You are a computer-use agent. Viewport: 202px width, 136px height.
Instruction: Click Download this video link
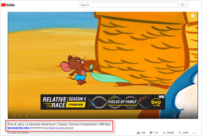point(19,128)
